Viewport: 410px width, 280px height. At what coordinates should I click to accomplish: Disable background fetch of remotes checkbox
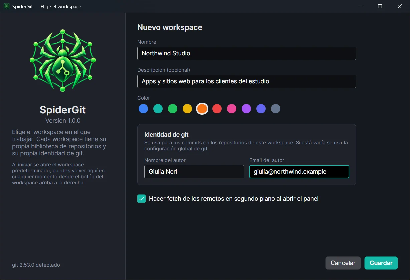pos(142,199)
